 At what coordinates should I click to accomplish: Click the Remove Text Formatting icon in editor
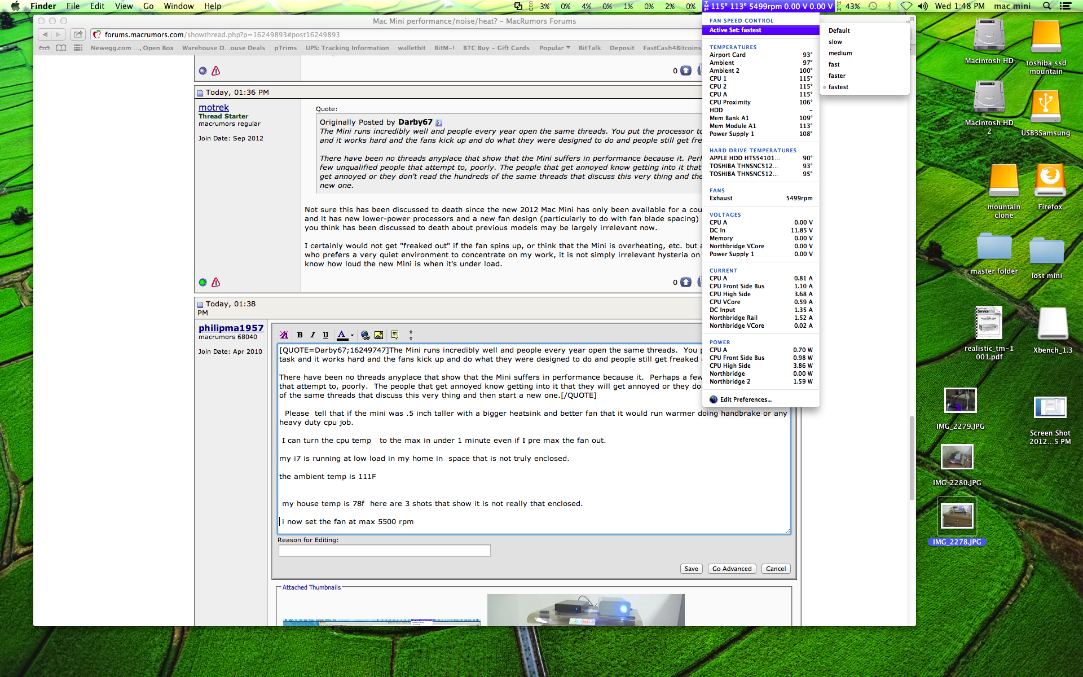(284, 335)
